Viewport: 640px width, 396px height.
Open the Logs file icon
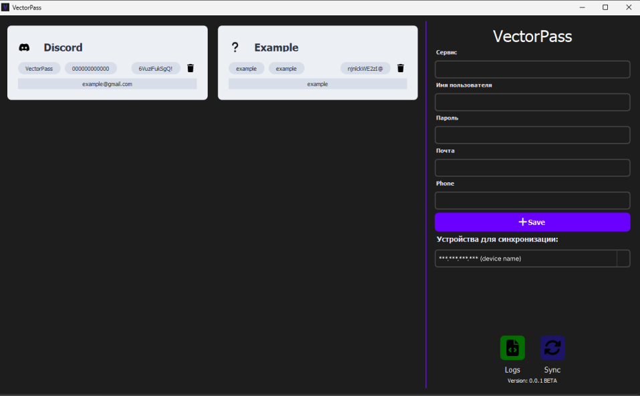(x=512, y=348)
